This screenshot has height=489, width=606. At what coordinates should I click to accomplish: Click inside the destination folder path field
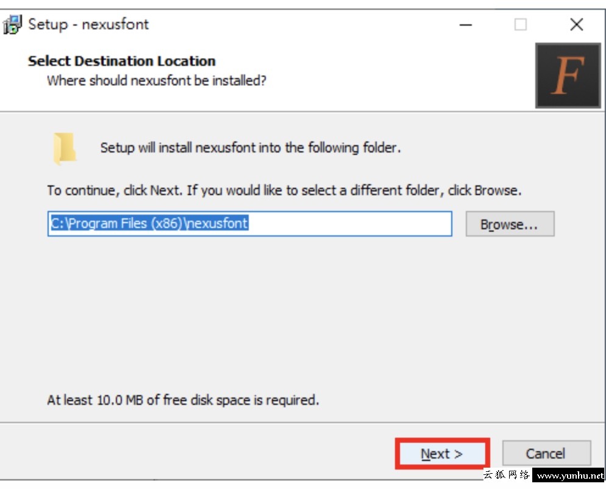250,223
